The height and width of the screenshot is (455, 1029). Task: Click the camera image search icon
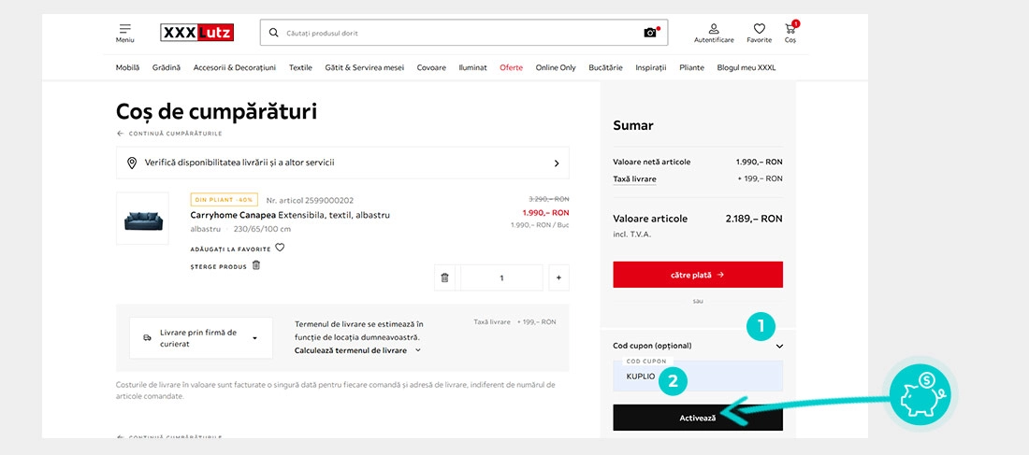(650, 33)
